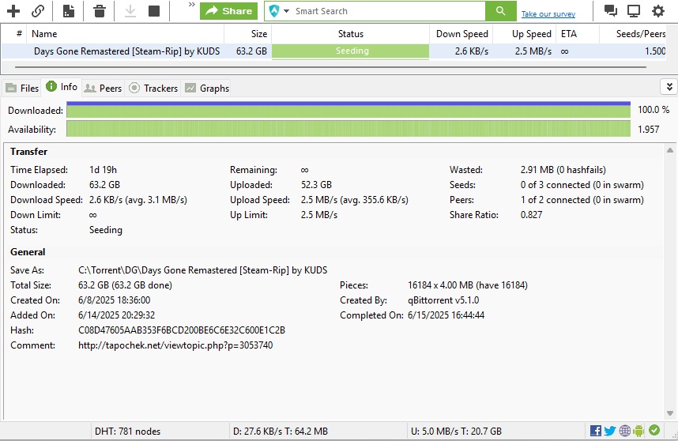Viewport: 678px width, 441px height.
Task: Click the remote monitor icon
Action: pos(634,11)
